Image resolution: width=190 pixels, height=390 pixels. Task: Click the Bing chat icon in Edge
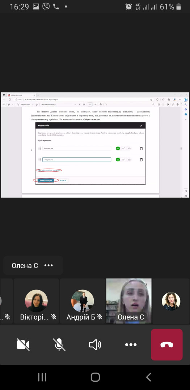[186, 99]
